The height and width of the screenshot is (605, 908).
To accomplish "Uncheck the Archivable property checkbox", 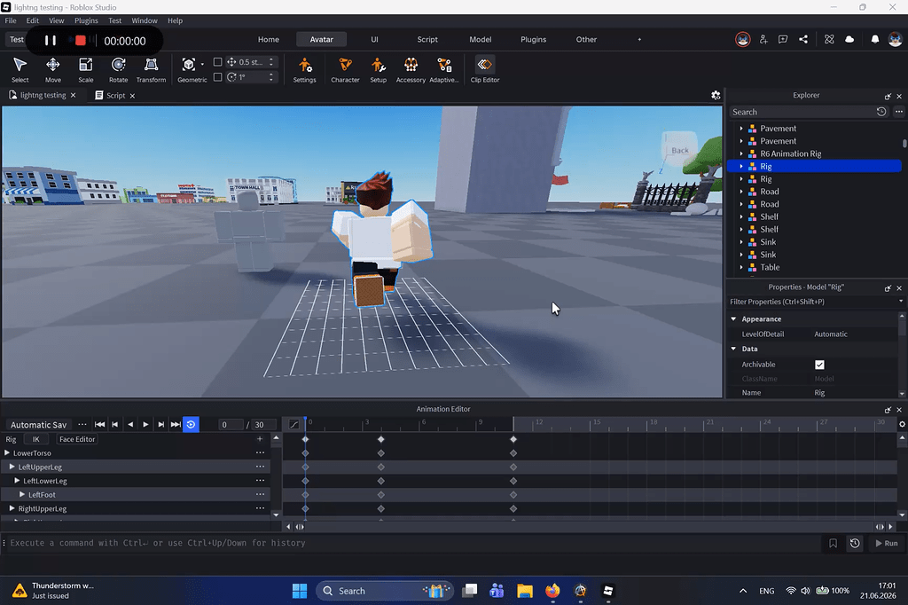I will coord(819,365).
